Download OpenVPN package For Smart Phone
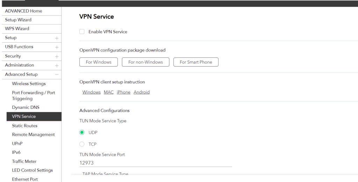 point(196,62)
